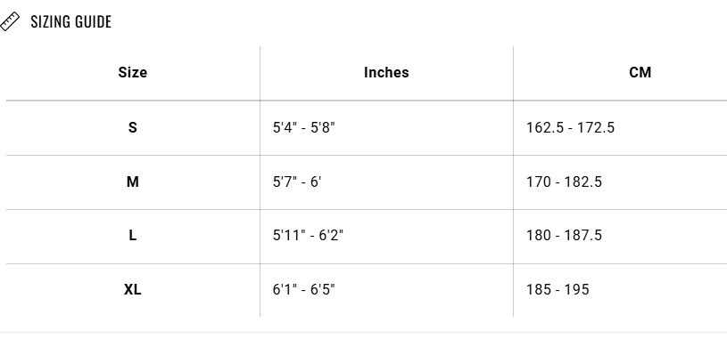Click the L size row label
727x347 pixels.
[133, 236]
